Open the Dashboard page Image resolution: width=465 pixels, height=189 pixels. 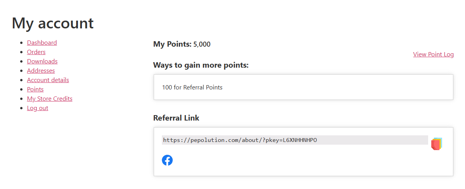42,43
